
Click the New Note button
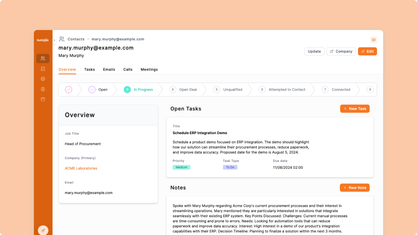[355, 187]
